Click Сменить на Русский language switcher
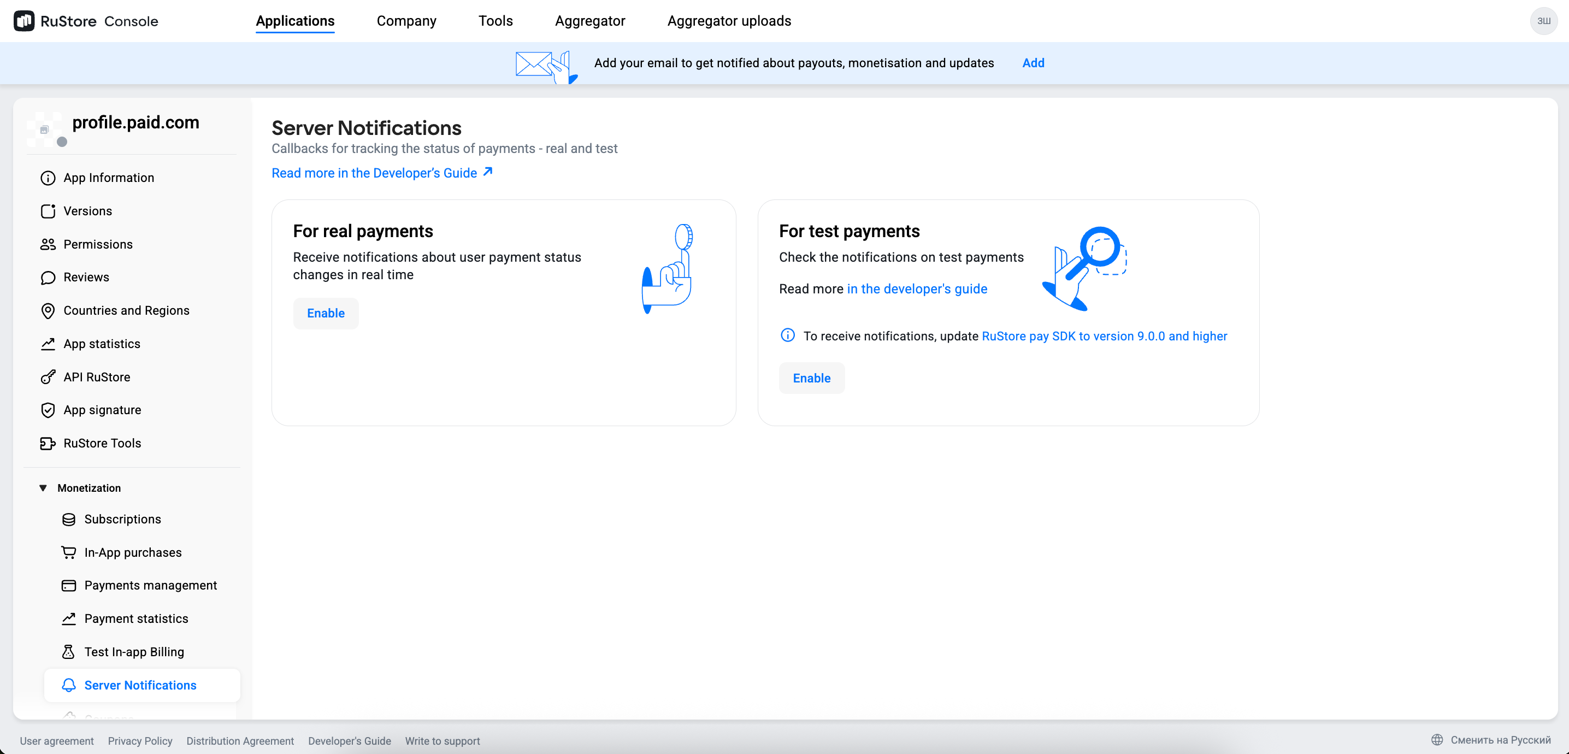This screenshot has height=754, width=1569. pyautogui.click(x=1500, y=740)
